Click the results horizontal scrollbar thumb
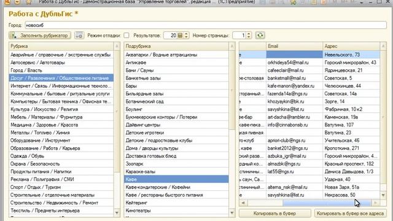Image resolution: width=393 pixels, height=221 pixels. tap(327, 203)
